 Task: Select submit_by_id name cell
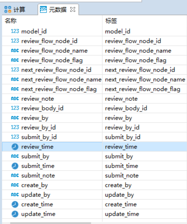click(x=39, y=137)
